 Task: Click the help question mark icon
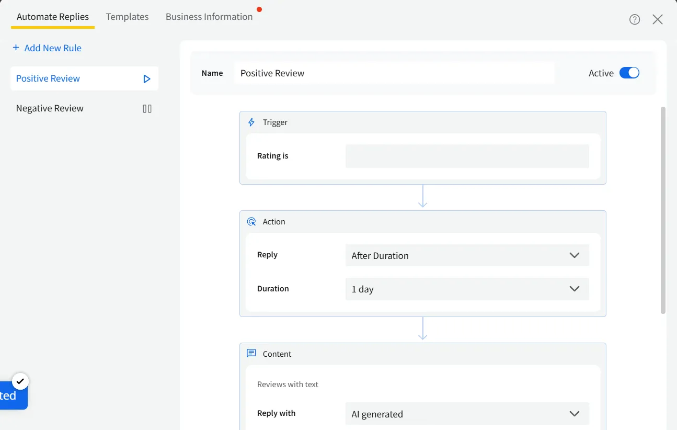coord(635,19)
